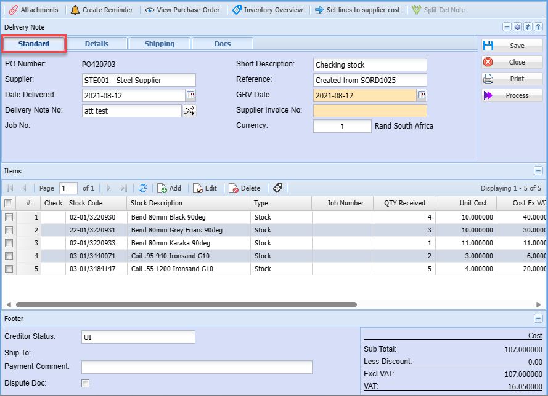
Task: Tick checkbox for row 1 Bend 80mm Black
Action: pyautogui.click(x=9, y=217)
